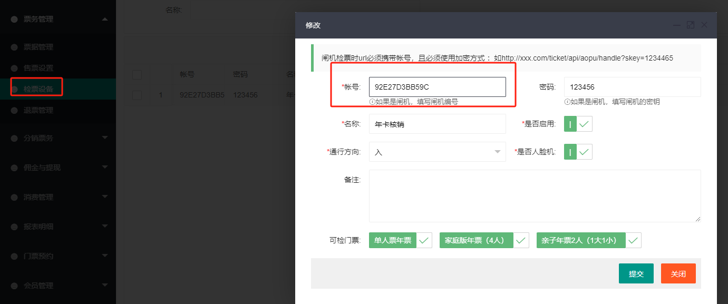728x304 pixels.
Task: Select 退票管理 in the sidebar
Action: (x=36, y=110)
